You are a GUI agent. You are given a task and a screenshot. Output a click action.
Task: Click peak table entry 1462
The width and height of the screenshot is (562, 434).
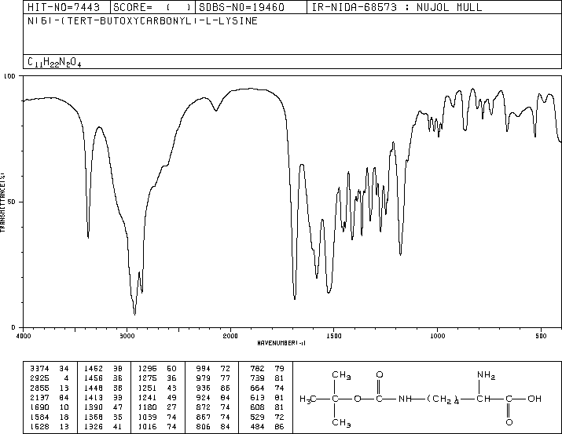(103, 369)
